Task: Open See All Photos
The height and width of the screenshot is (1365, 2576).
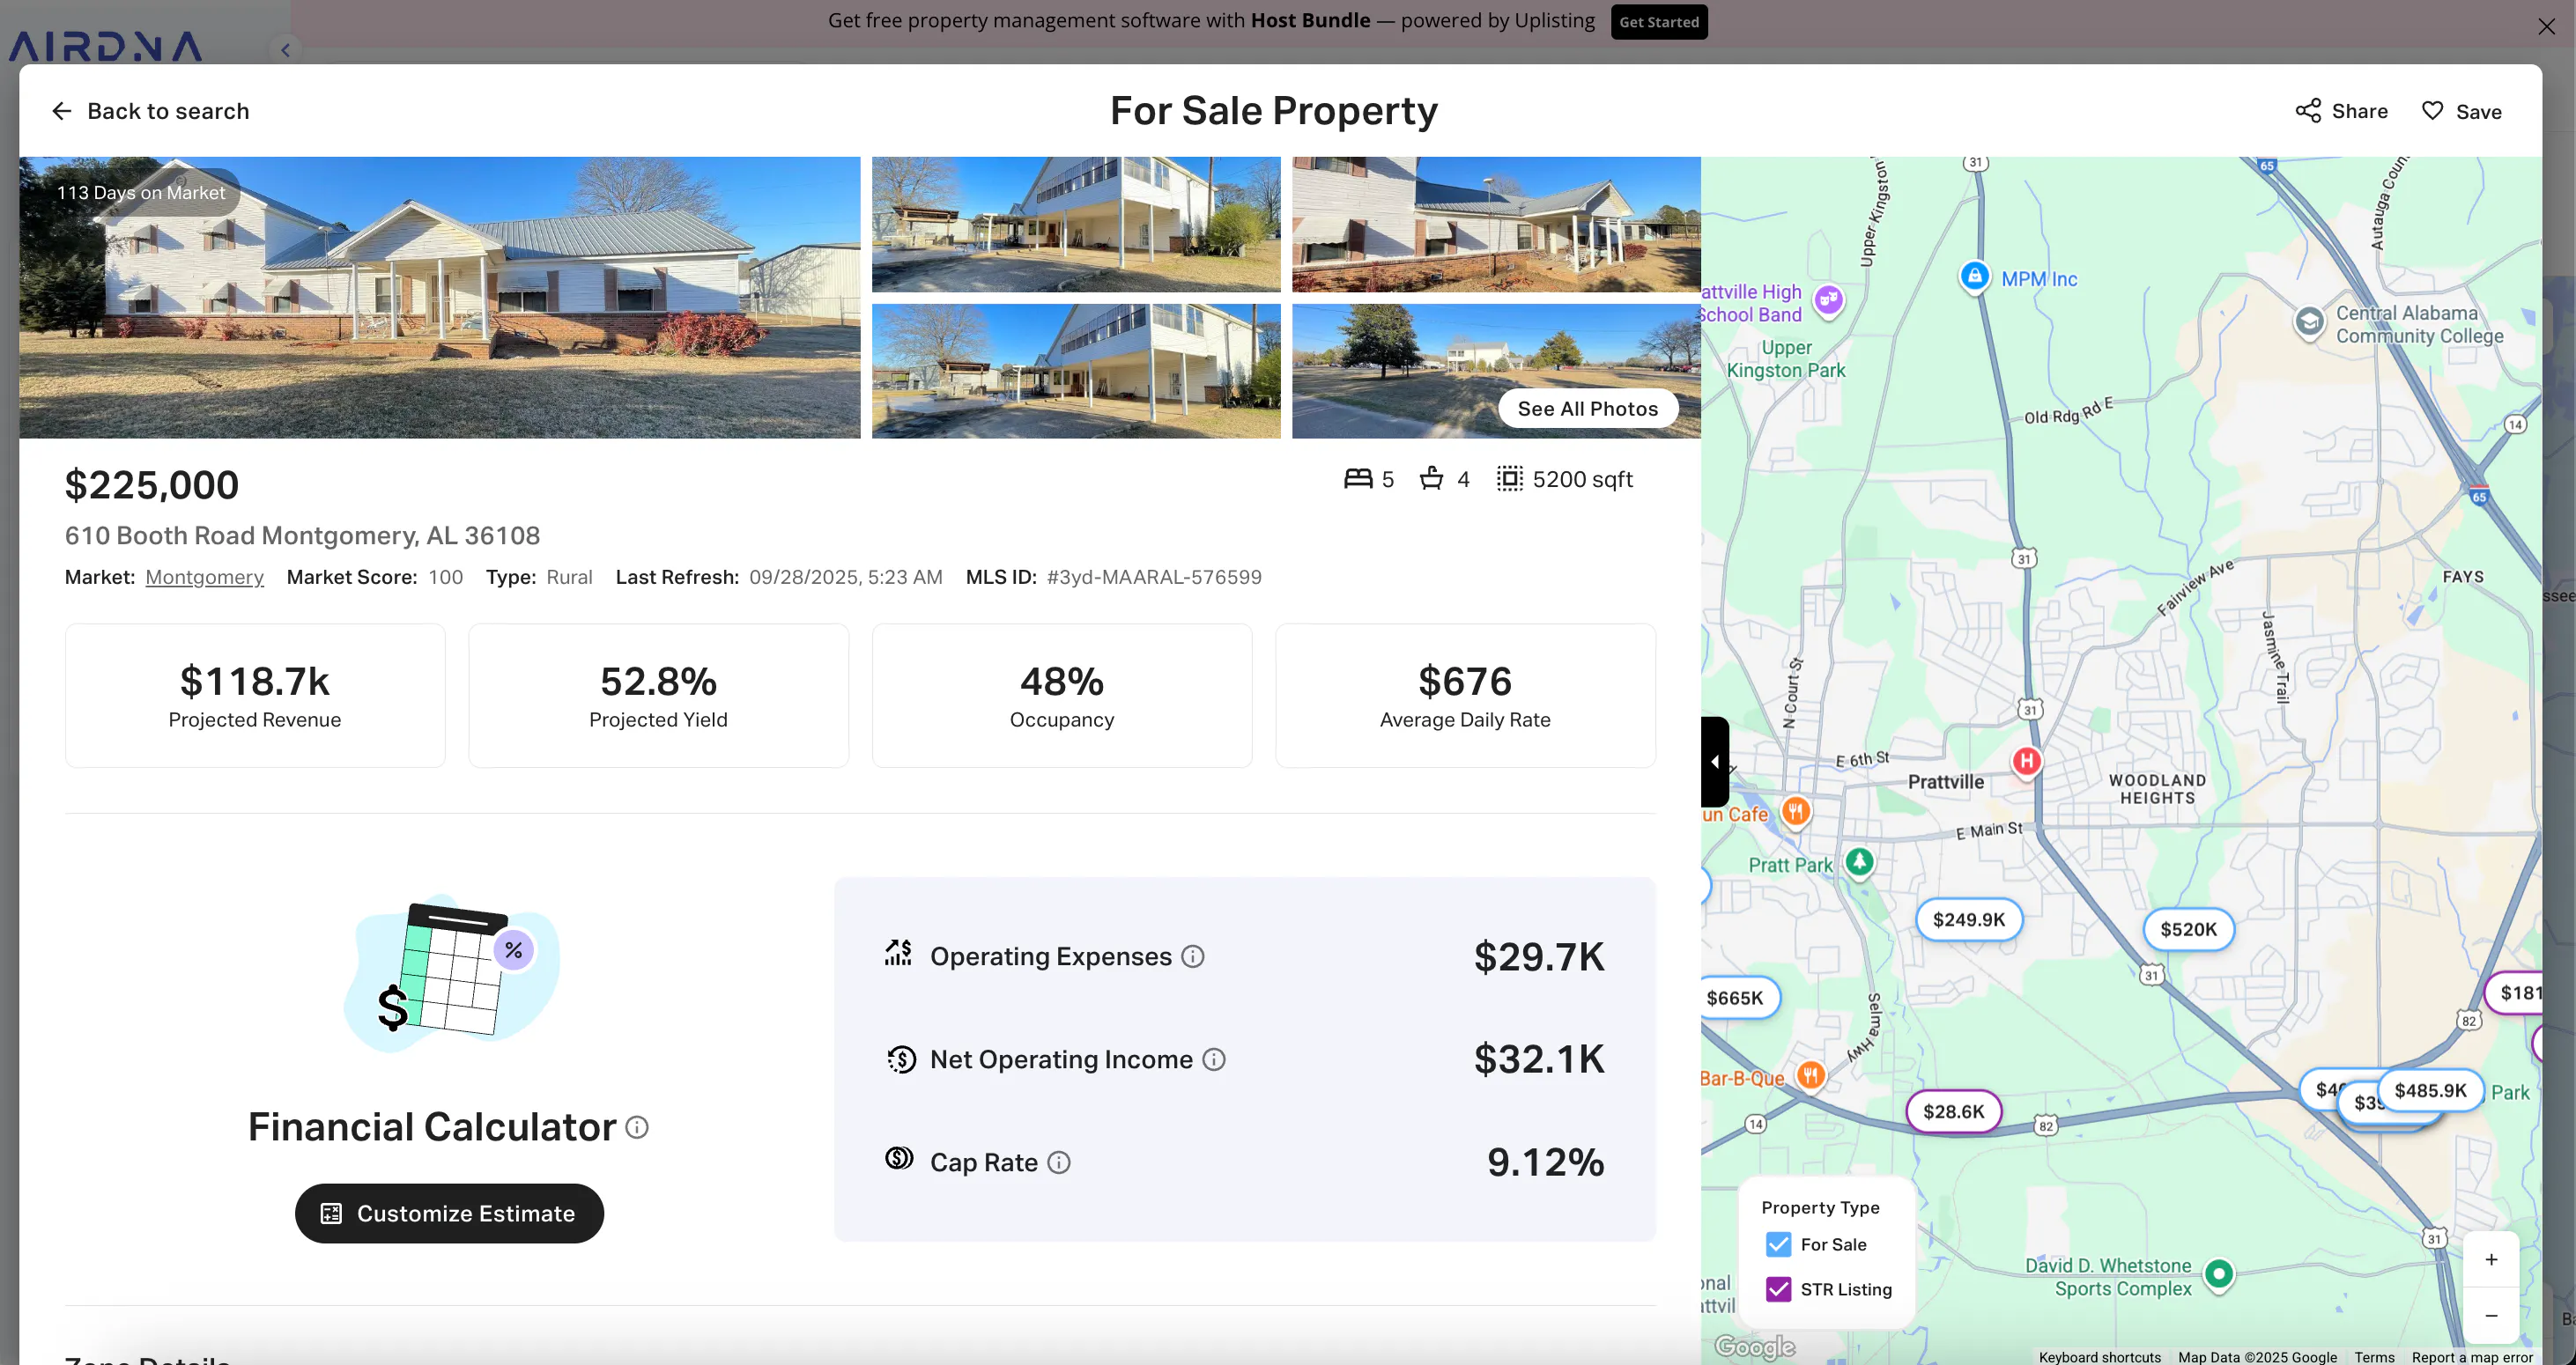Action: 1587,409
